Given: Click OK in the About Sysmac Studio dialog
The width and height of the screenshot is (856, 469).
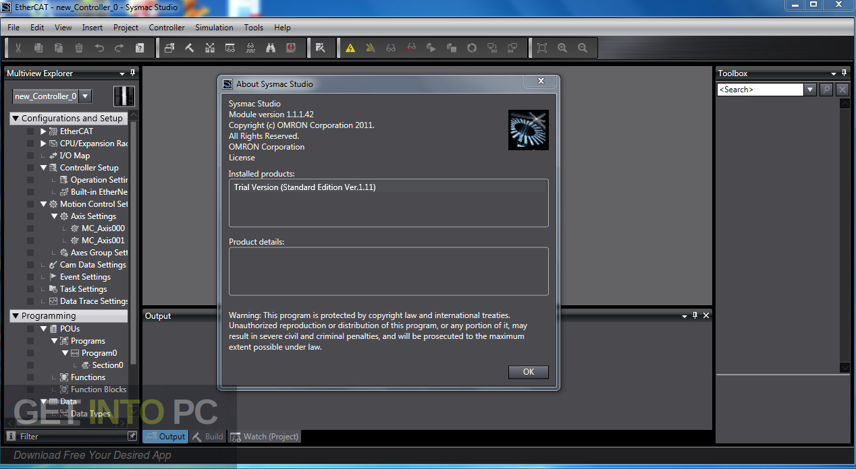Looking at the screenshot, I should [x=528, y=372].
